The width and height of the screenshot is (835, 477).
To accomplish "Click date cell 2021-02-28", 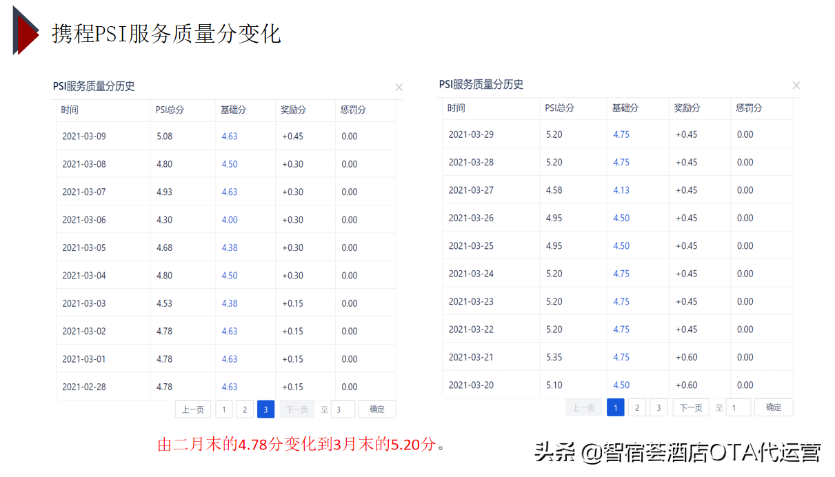I will [84, 387].
